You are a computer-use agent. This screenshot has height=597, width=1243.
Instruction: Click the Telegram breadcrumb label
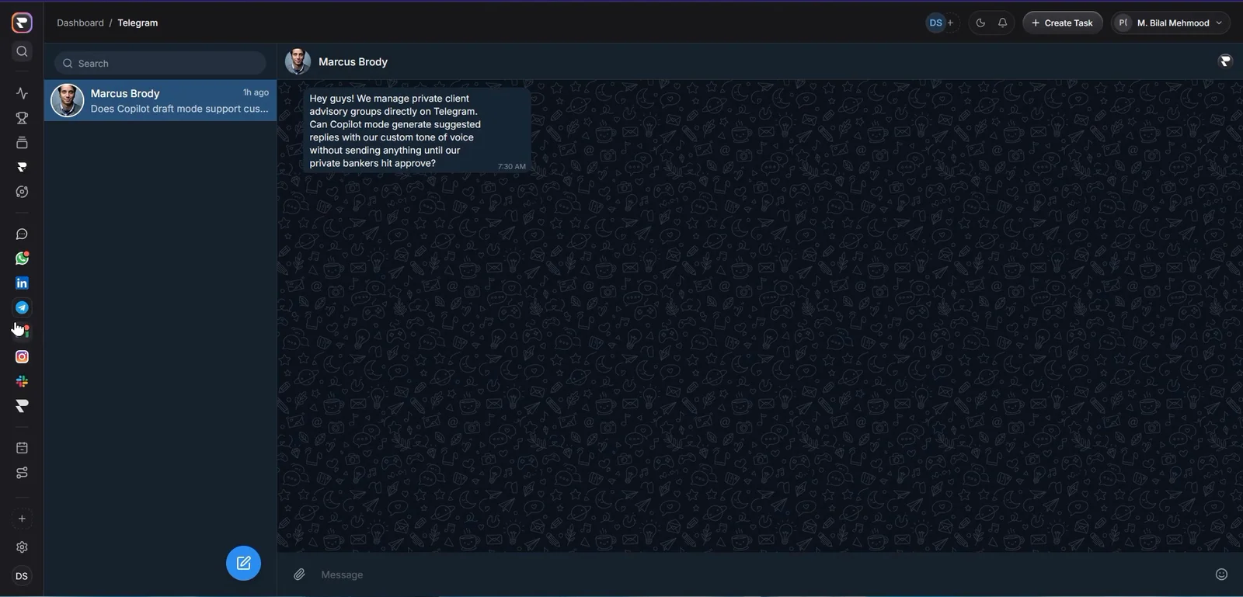point(138,23)
